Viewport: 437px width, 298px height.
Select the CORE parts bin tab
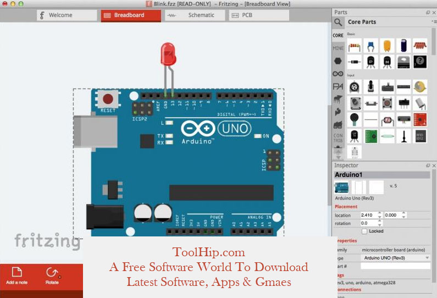click(x=338, y=35)
